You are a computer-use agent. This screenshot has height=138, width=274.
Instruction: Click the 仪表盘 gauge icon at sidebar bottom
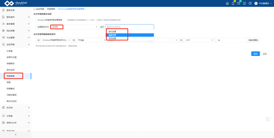pos(3,116)
